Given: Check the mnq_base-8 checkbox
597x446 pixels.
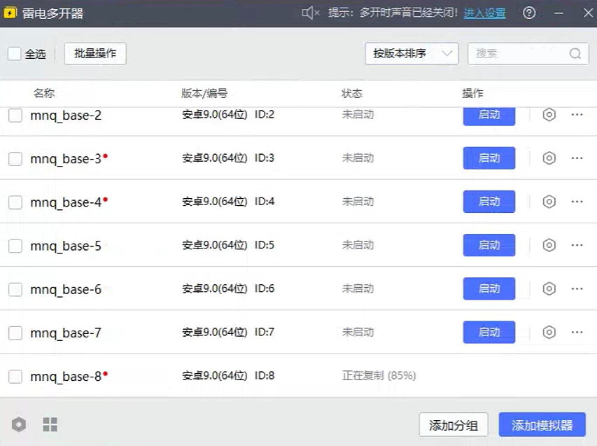Looking at the screenshot, I should (x=15, y=376).
